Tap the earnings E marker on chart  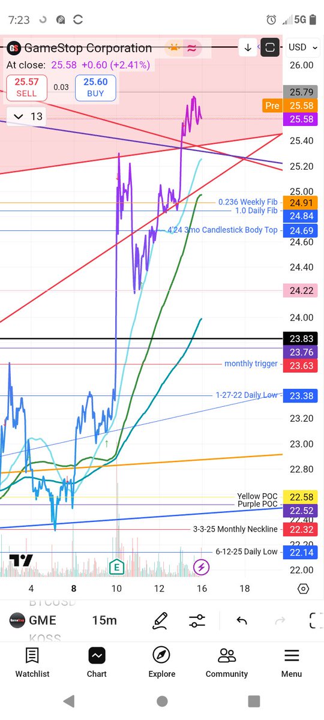tap(116, 566)
